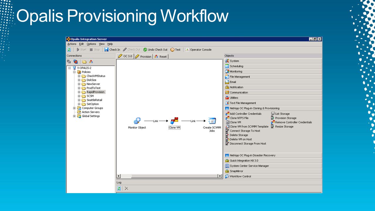The height and width of the screenshot is (211, 375).
Task: Click the Test toolbar button
Action: [175, 50]
